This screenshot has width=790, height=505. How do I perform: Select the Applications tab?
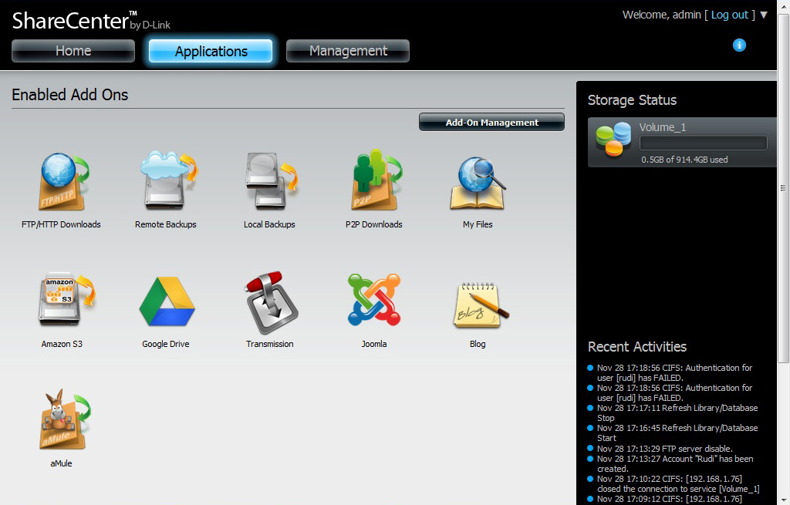point(211,51)
